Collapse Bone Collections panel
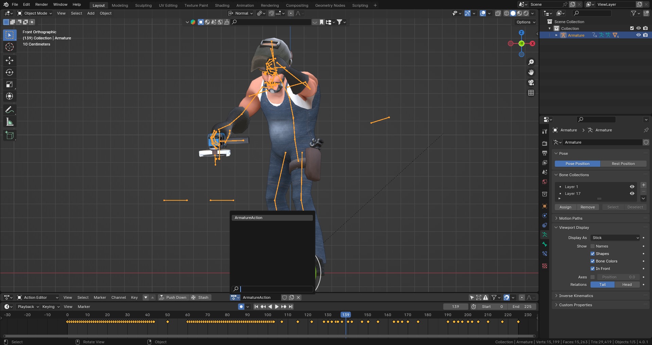652x345 pixels. coord(574,175)
